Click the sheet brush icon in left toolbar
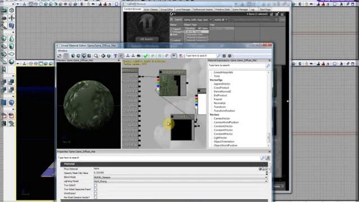Viewport: 359px width, 202px height. click(x=11, y=54)
